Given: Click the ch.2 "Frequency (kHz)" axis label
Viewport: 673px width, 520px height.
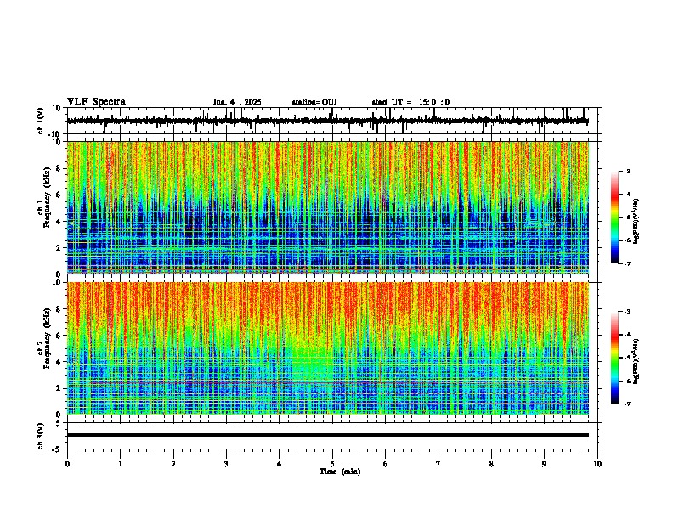Looking at the screenshot, I should tap(47, 337).
